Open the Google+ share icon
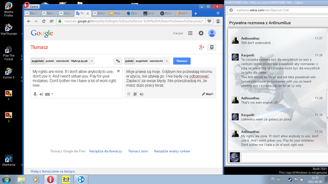The width and height of the screenshot is (328, 184). coord(201,48)
